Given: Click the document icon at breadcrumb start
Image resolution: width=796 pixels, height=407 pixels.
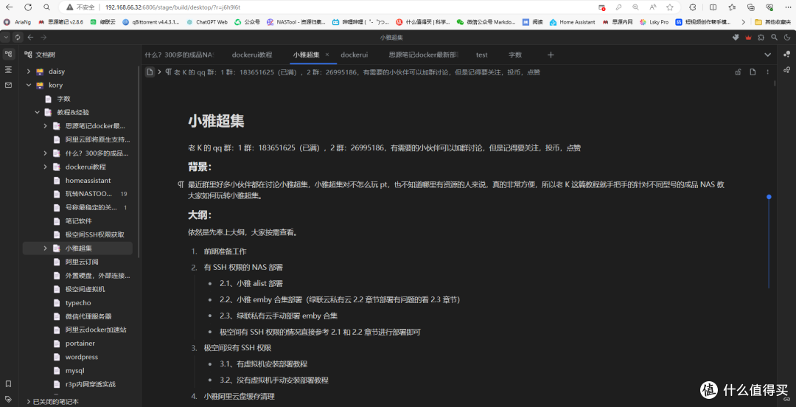Looking at the screenshot, I should tap(150, 72).
